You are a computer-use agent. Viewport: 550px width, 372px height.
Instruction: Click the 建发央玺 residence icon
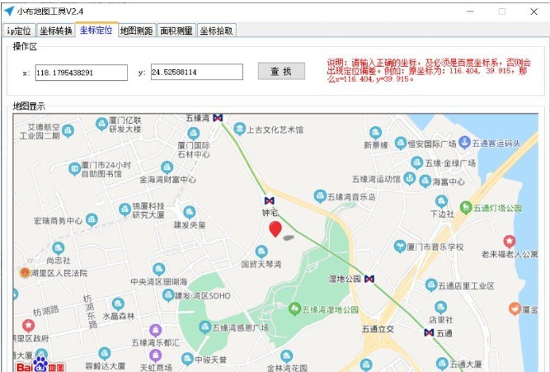coord(190,212)
